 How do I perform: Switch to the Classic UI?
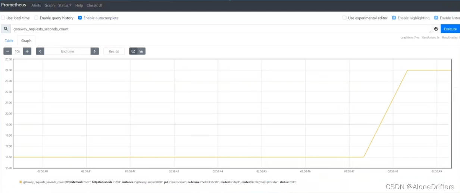(x=94, y=6)
